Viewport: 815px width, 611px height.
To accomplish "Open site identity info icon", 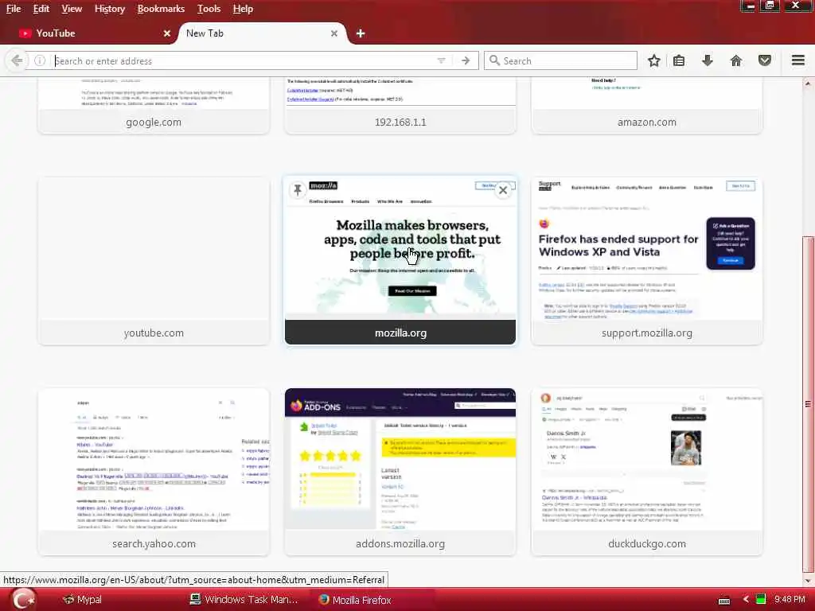I will tap(40, 60).
